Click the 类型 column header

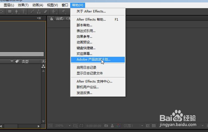(x=25, y=61)
